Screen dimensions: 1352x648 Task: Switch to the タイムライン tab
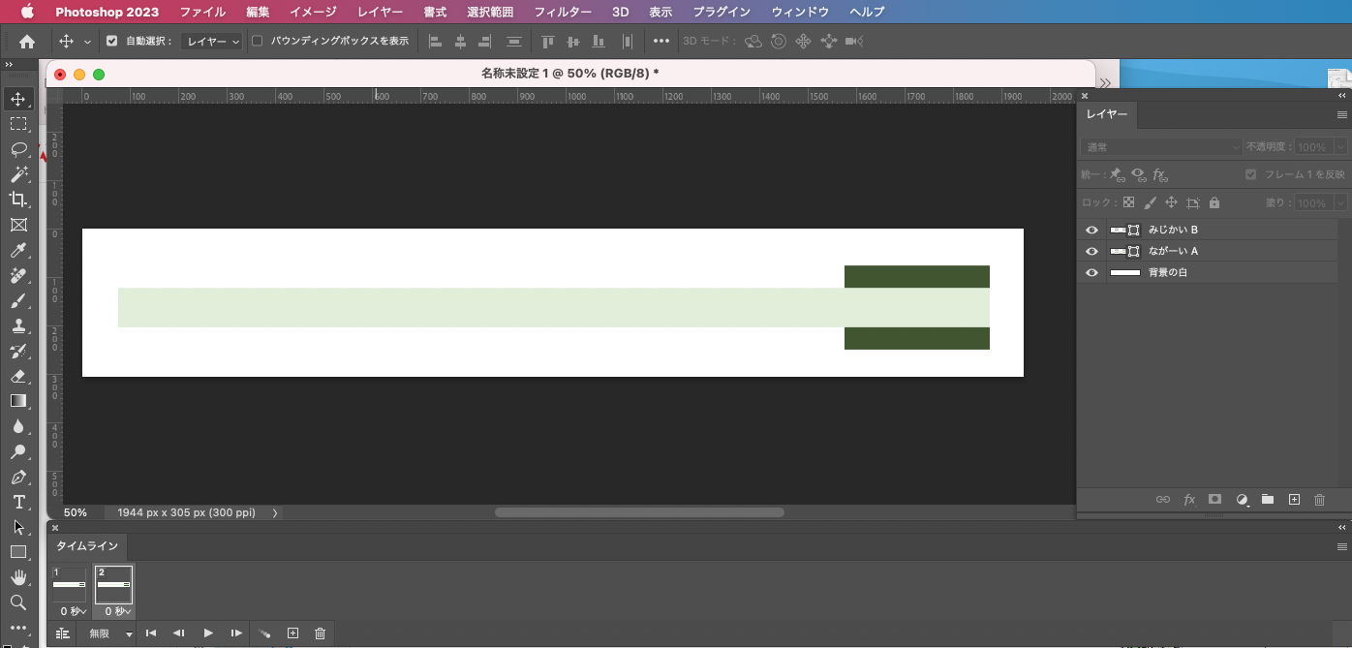click(x=86, y=546)
